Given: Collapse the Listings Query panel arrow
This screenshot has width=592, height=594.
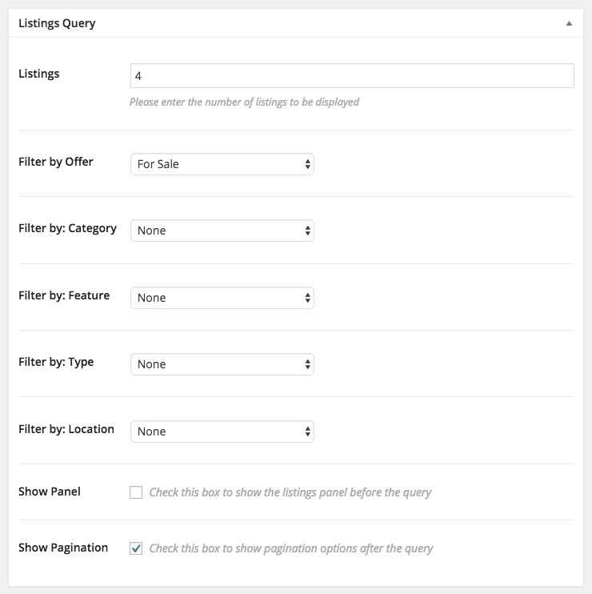Looking at the screenshot, I should point(569,23).
